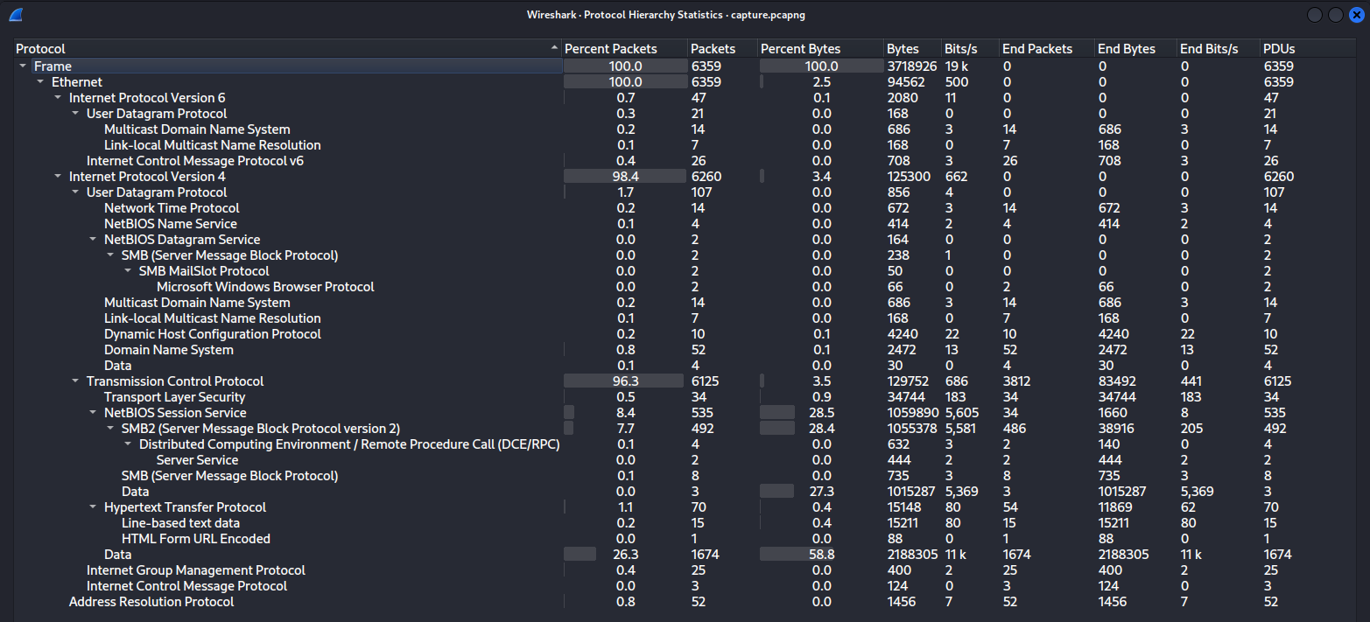Viewport: 1370px width, 622px height.
Task: Sort by the Packets column header
Action: click(x=722, y=49)
